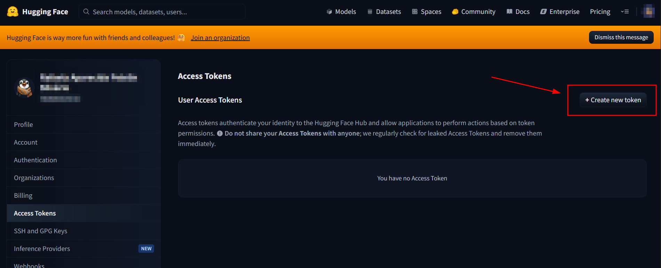Click the Community hands icon
This screenshot has height=268, width=661.
(x=455, y=12)
